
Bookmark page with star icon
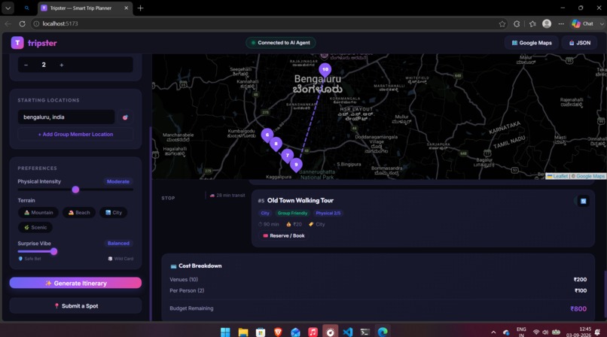[x=502, y=24]
